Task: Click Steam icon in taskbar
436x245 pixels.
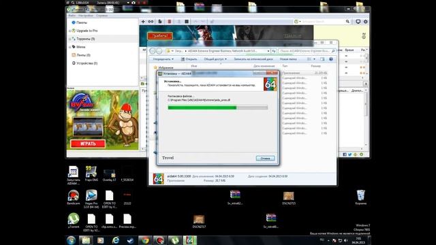Action: pos(130,240)
